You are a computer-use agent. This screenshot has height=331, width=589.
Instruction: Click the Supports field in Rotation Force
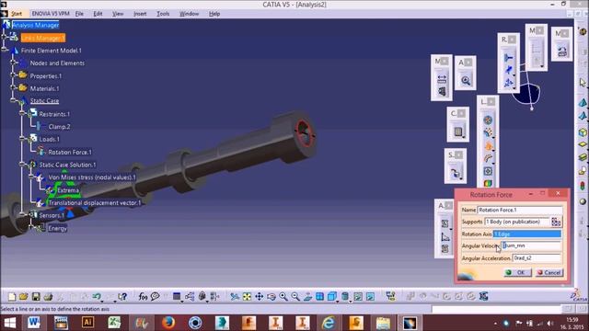pyautogui.click(x=517, y=222)
